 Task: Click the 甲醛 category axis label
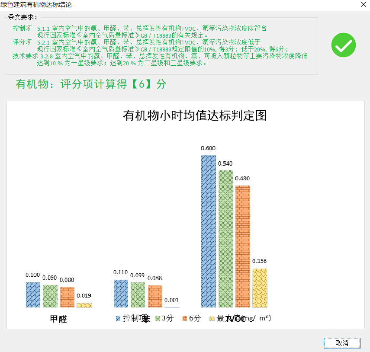point(58,319)
